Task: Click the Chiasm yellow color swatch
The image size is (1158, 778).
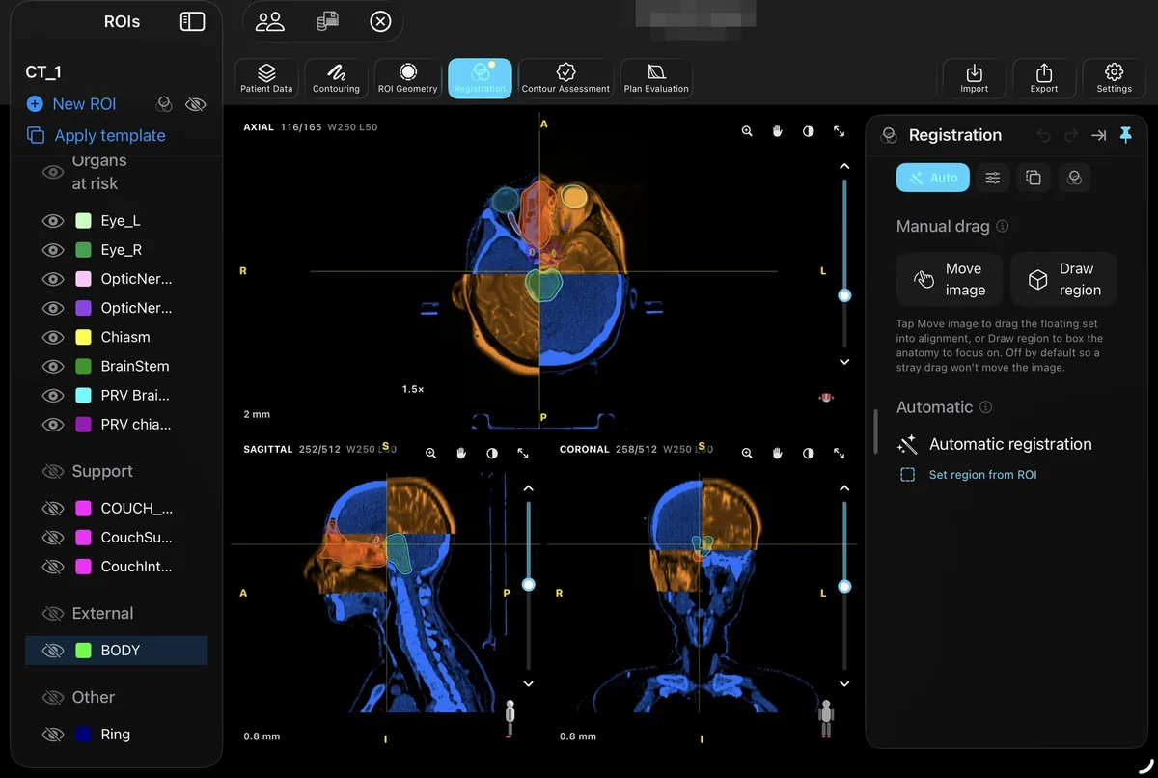Action: [x=83, y=337]
